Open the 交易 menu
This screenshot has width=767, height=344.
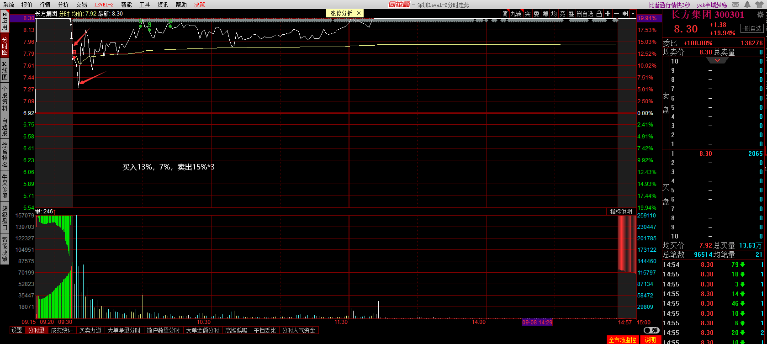click(81, 5)
